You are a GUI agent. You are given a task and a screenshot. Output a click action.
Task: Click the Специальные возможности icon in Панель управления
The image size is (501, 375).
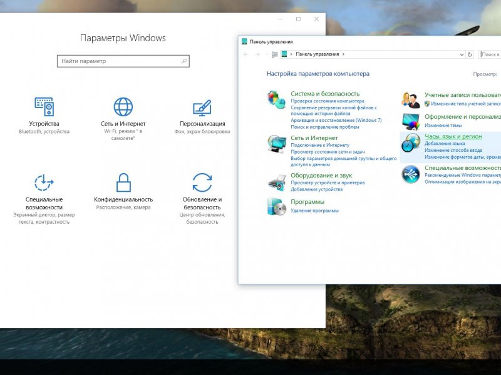(411, 174)
